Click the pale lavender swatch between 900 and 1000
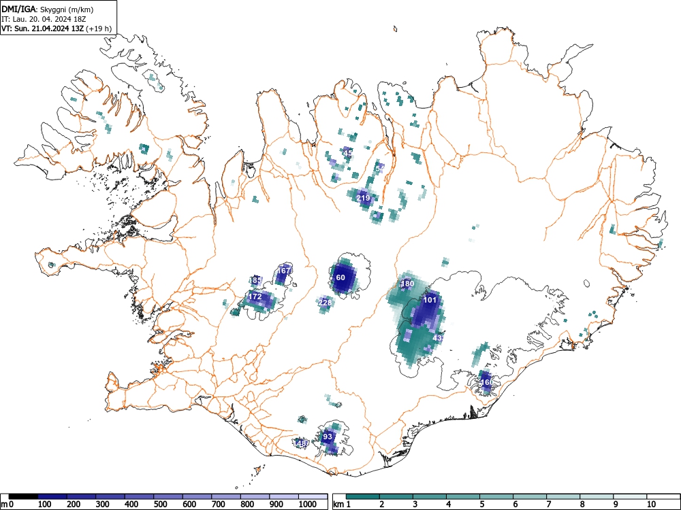This screenshot has height=510, width=681. point(284,496)
